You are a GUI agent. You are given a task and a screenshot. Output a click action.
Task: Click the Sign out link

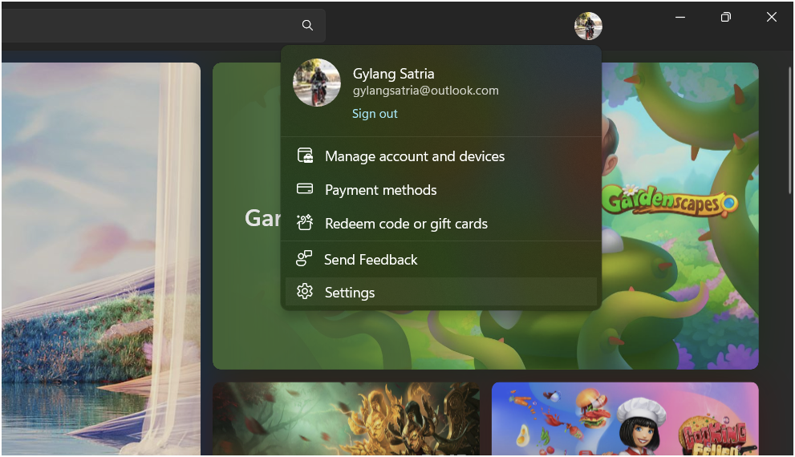[375, 114]
